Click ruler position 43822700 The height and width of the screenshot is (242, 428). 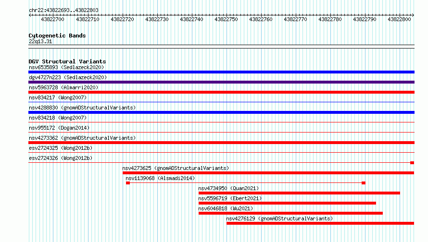click(x=53, y=19)
